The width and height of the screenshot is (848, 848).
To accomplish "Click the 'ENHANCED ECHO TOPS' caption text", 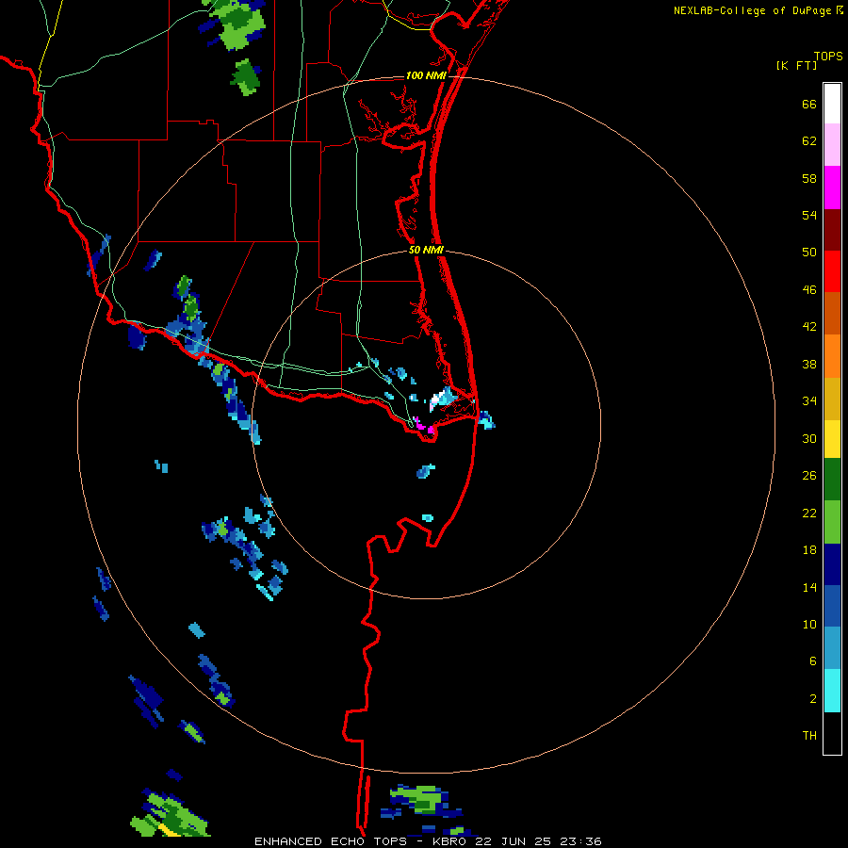I will tap(331, 841).
